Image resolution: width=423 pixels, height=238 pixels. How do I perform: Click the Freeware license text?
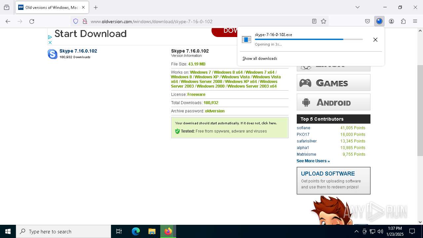(x=196, y=95)
